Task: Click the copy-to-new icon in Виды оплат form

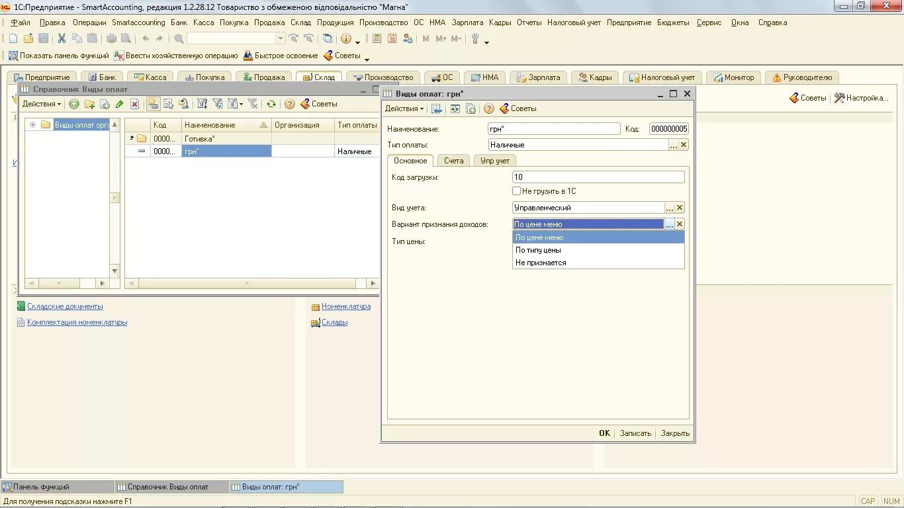Action: 471,108
